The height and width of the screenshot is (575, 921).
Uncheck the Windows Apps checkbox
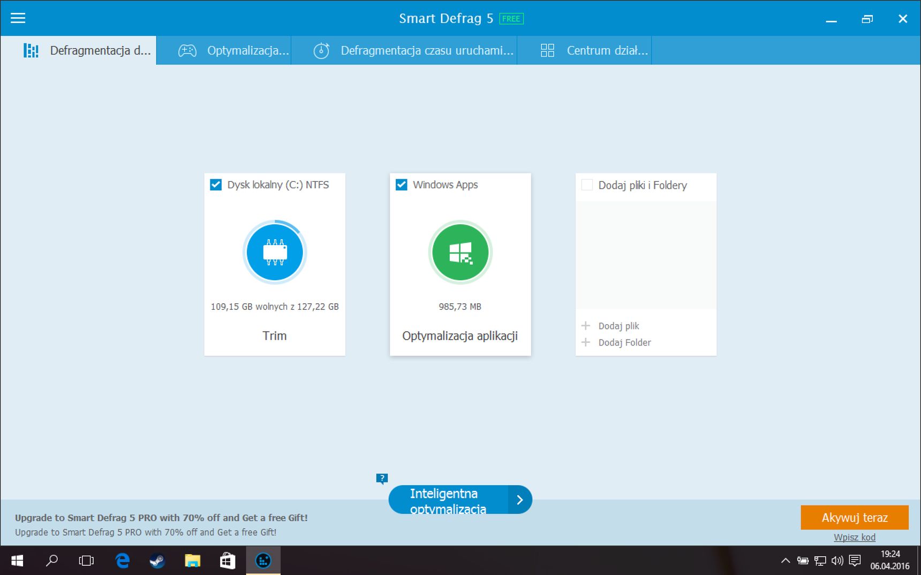[401, 185]
